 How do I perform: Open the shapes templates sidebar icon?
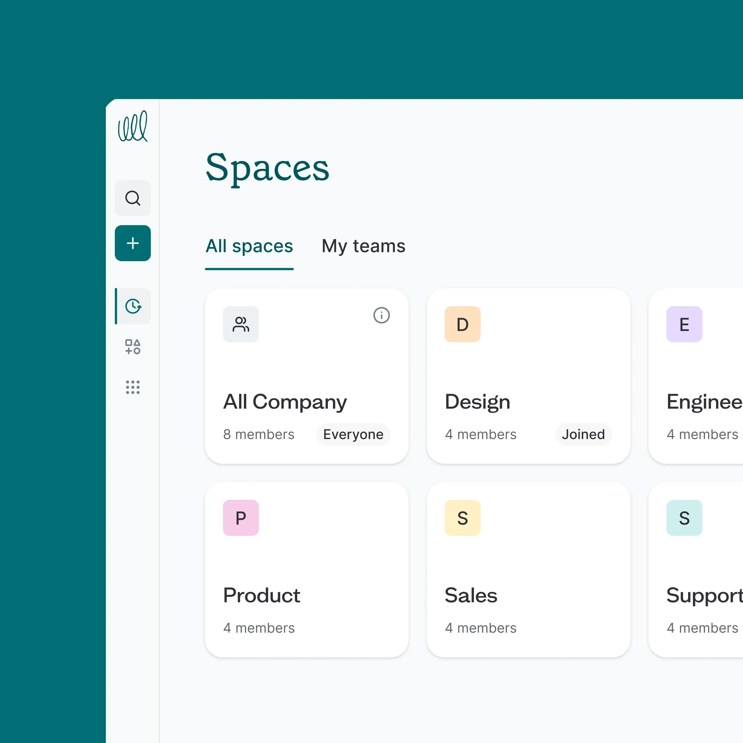[133, 346]
